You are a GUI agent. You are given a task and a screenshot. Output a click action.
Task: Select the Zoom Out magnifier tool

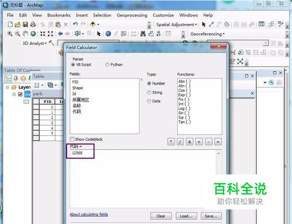18,34
